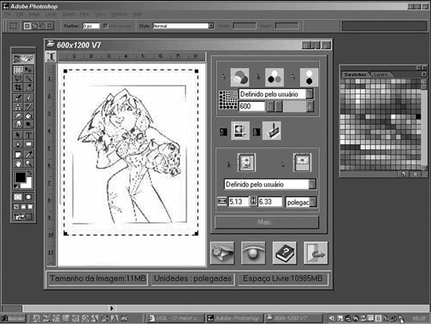Switch to the Layers tab

coord(380,75)
